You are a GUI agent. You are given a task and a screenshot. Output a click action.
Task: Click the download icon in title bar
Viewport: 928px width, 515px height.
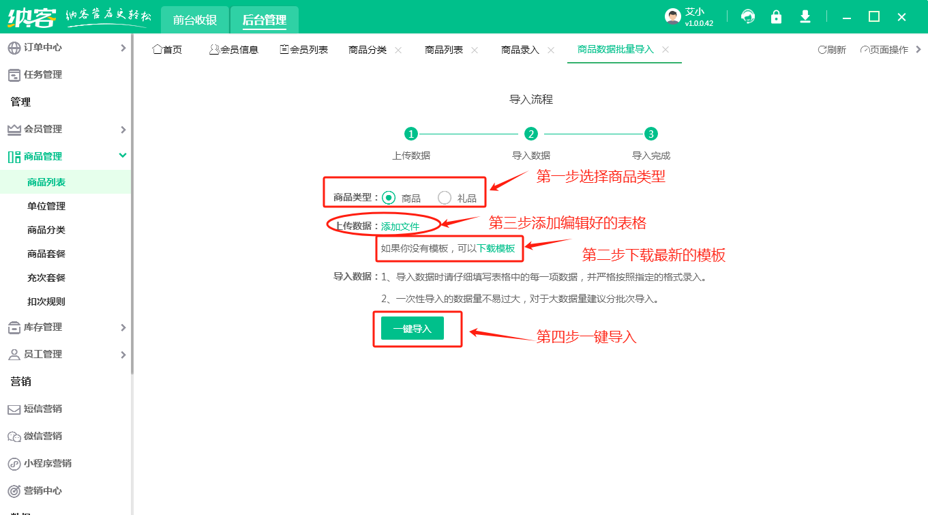805,17
